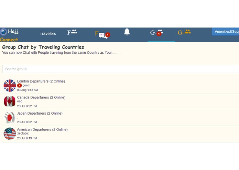This screenshot has height=170, width=239.
Task: Select the Canada flag group avatar
Action: 10,101
